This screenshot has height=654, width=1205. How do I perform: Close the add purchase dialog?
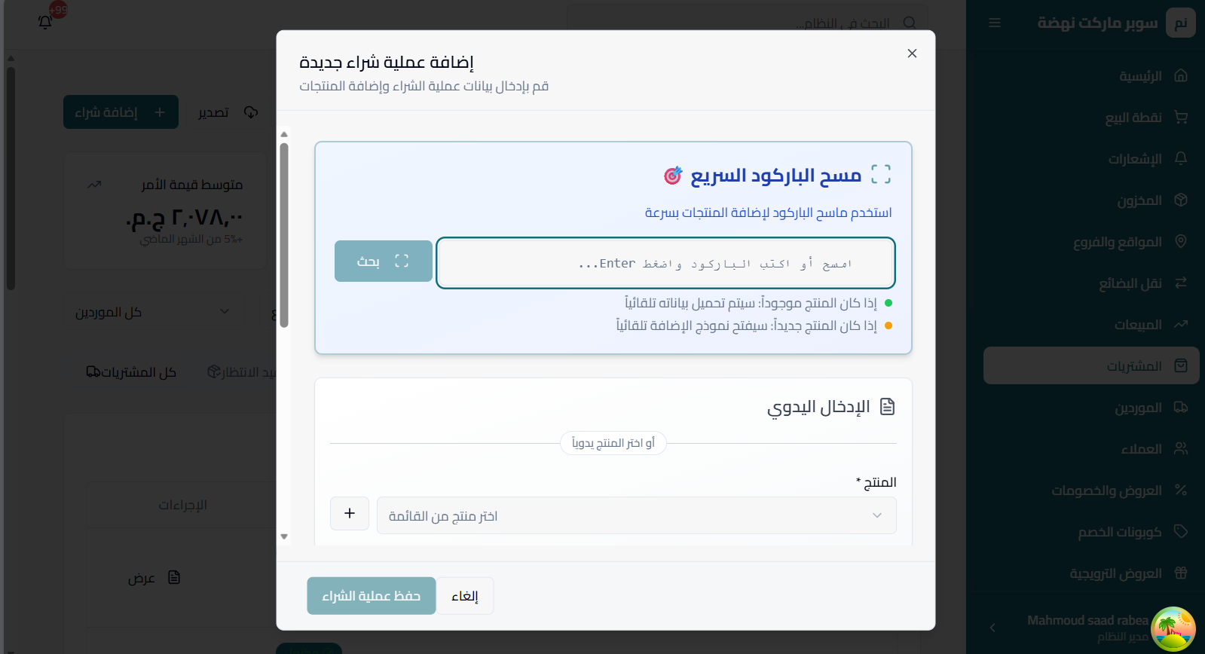point(912,53)
